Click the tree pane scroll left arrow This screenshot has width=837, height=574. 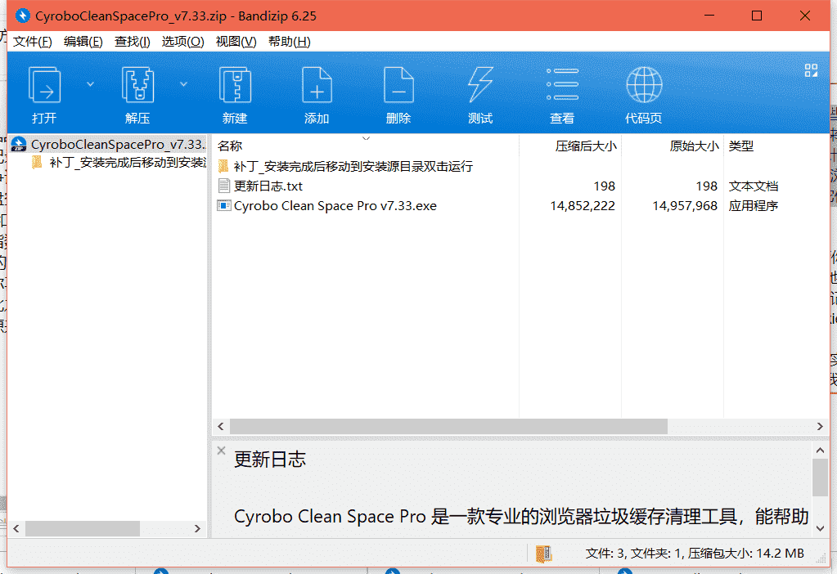tap(16, 529)
